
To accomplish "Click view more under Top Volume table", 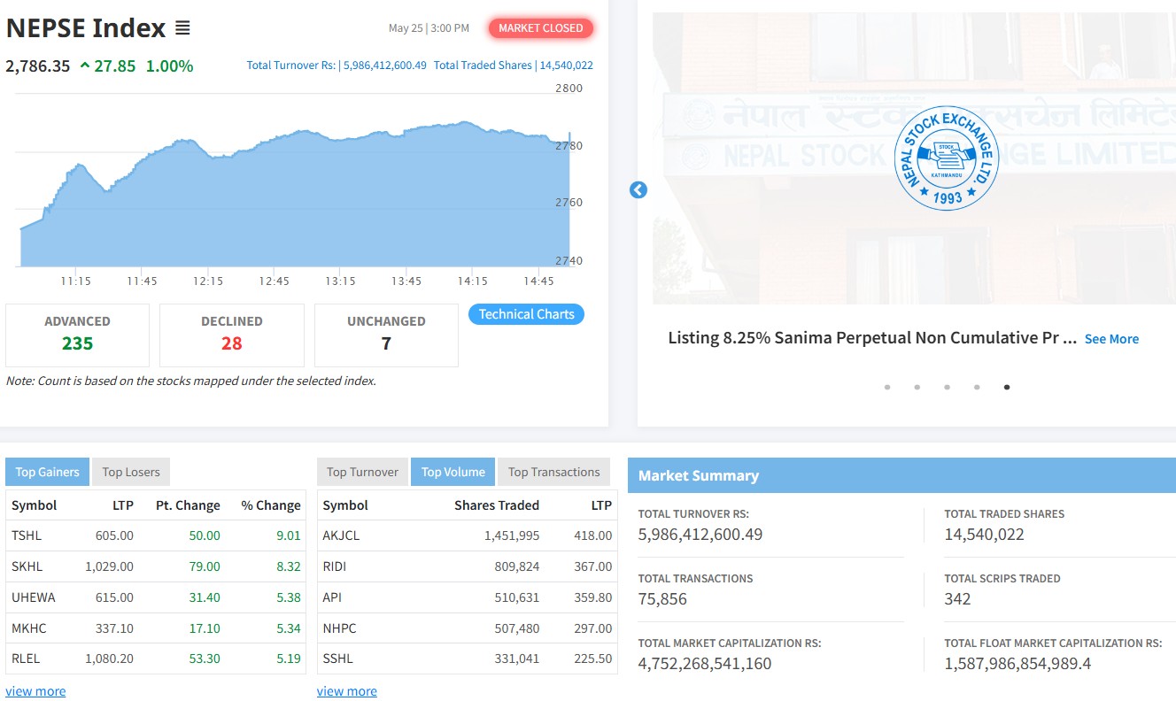I will pyautogui.click(x=347, y=691).
